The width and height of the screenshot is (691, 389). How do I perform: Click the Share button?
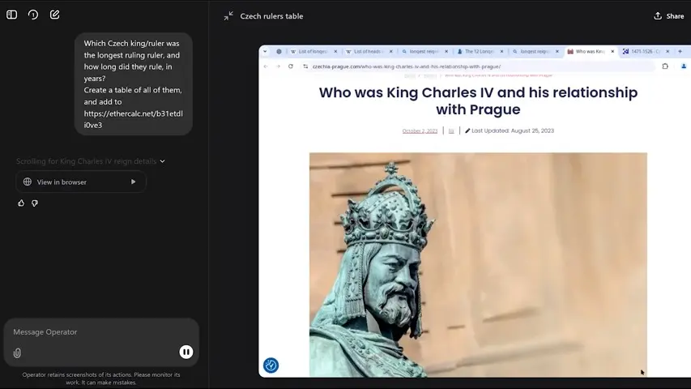pos(668,15)
